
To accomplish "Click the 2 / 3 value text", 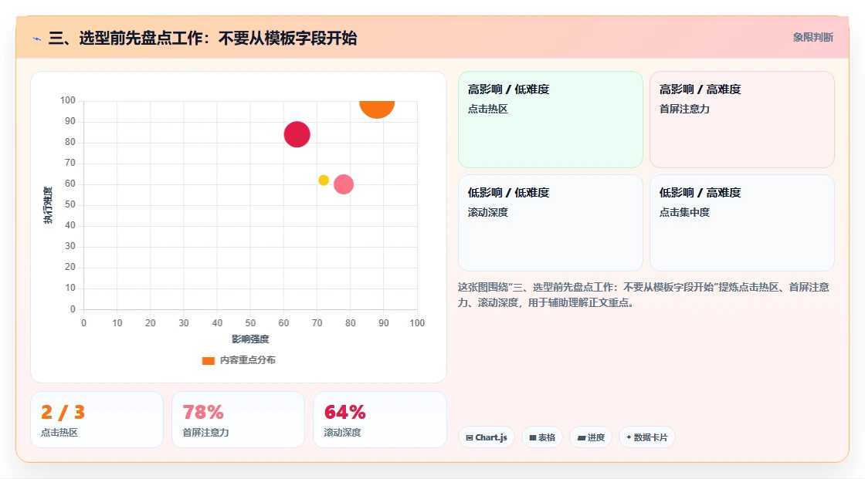I will click(x=63, y=413).
